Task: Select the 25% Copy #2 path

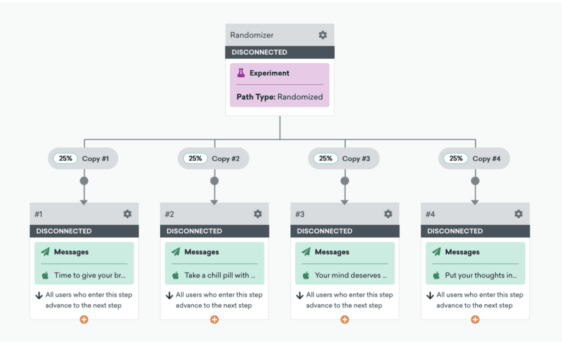Action: 213,159
